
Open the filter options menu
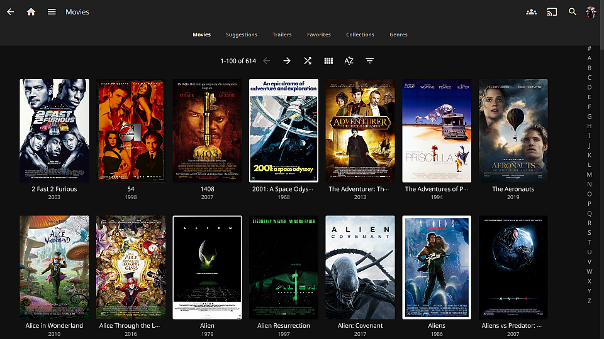click(369, 61)
